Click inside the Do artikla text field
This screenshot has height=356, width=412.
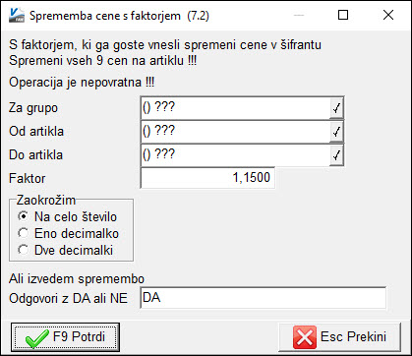point(235,155)
